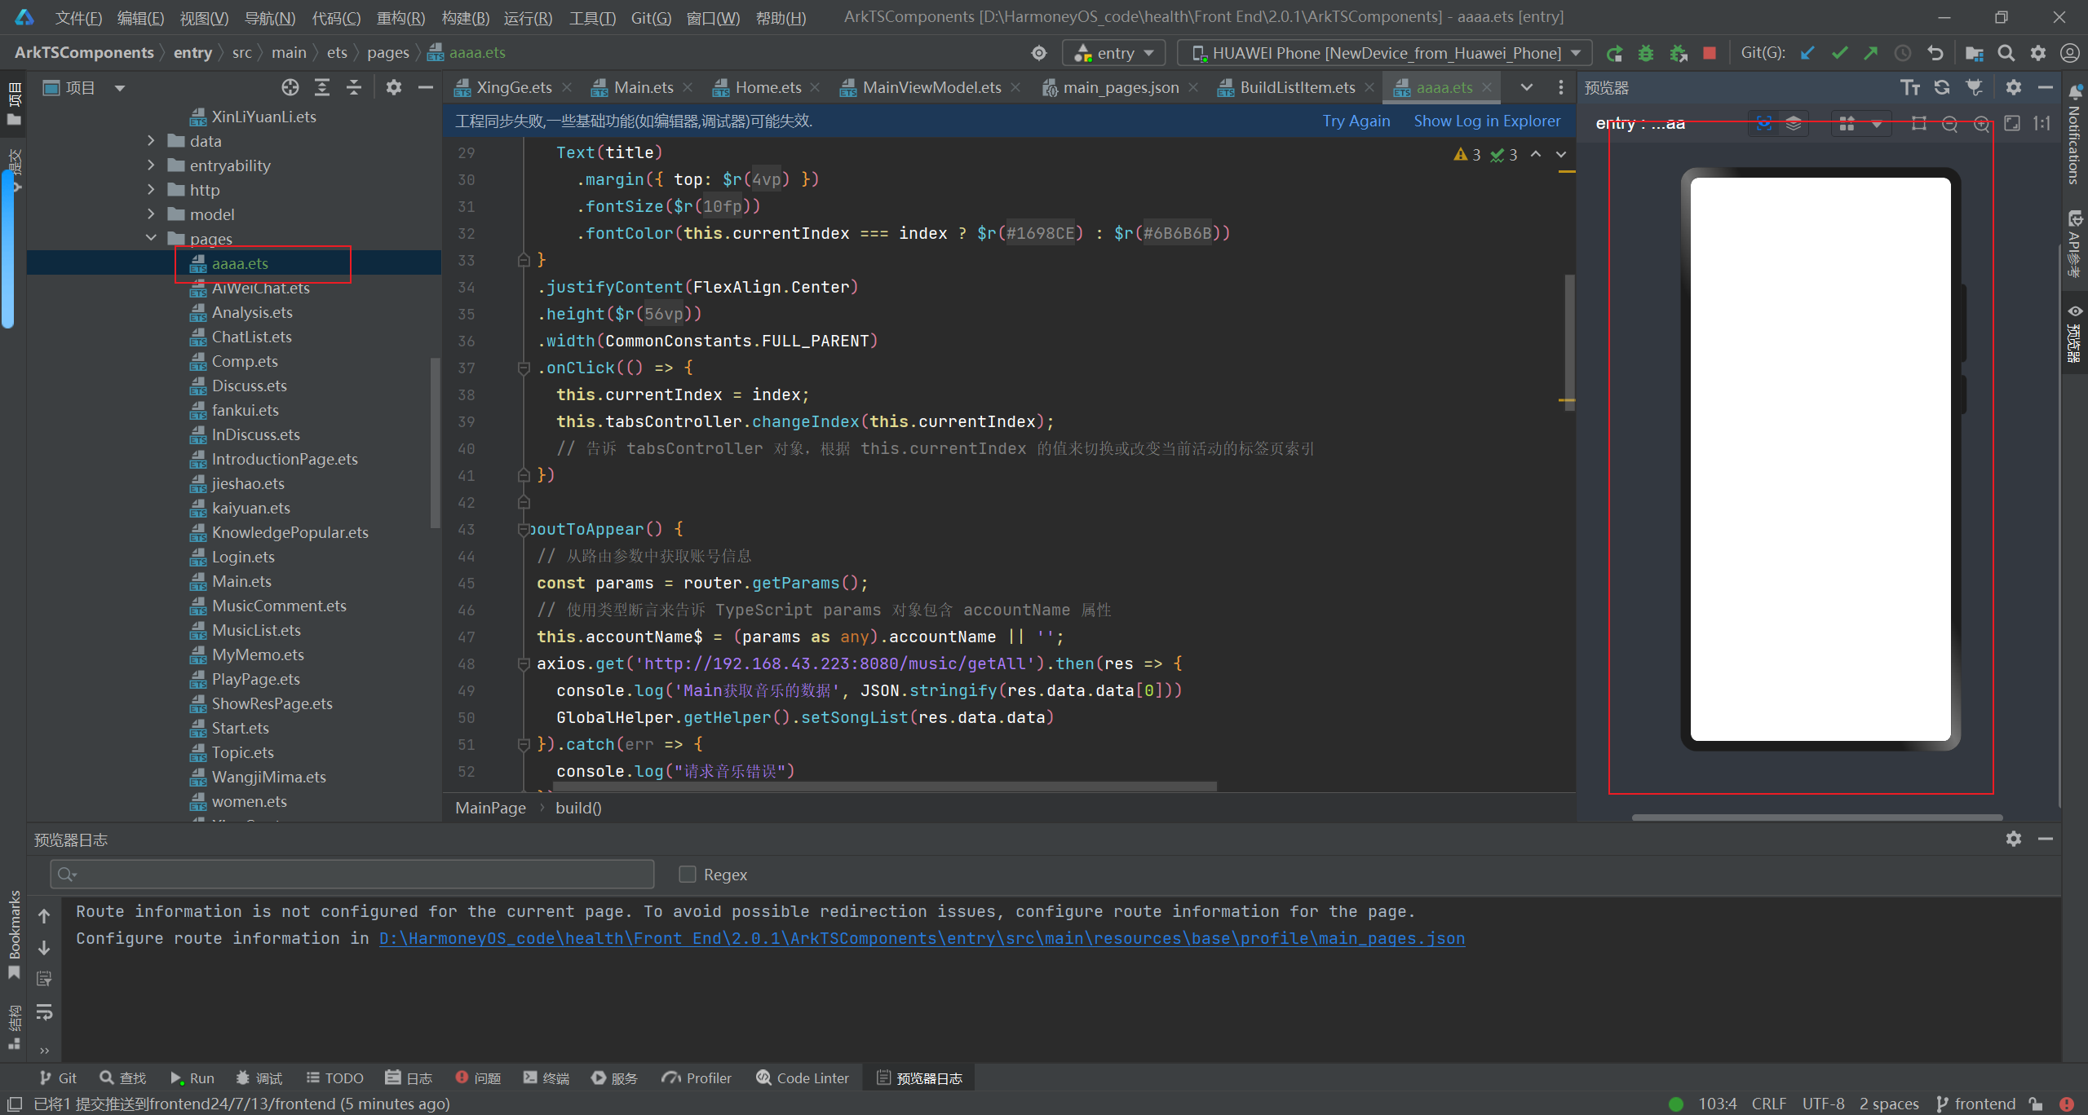Image resolution: width=2088 pixels, height=1115 pixels.
Task: Click the project tree vertical scrollbar
Action: (x=435, y=444)
